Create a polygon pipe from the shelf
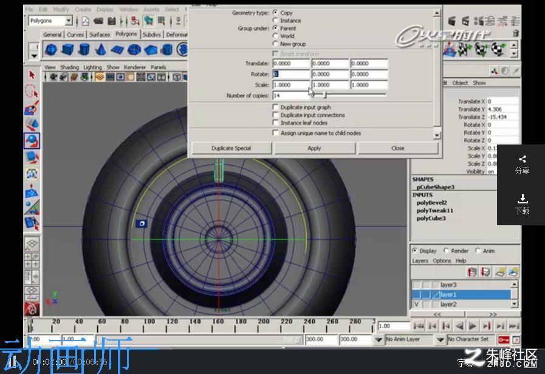 pos(167,50)
